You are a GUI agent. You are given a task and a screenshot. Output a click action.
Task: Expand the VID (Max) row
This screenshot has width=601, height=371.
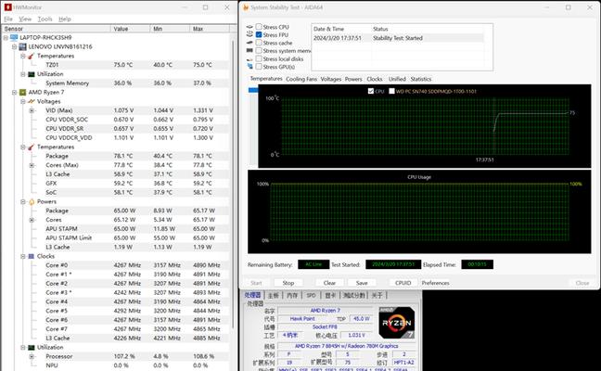click(32, 110)
